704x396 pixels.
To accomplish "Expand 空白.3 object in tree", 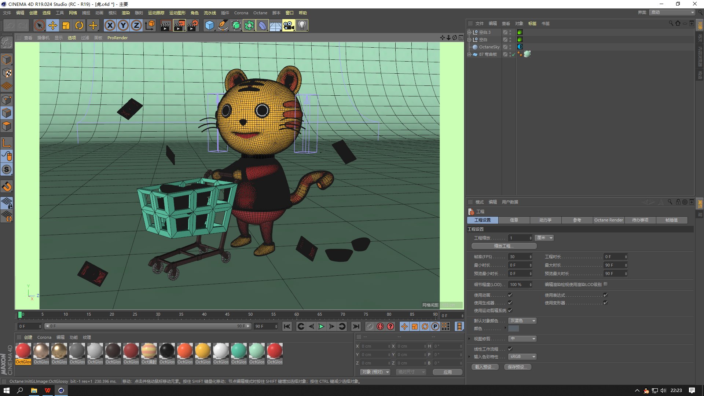I will 469,32.
